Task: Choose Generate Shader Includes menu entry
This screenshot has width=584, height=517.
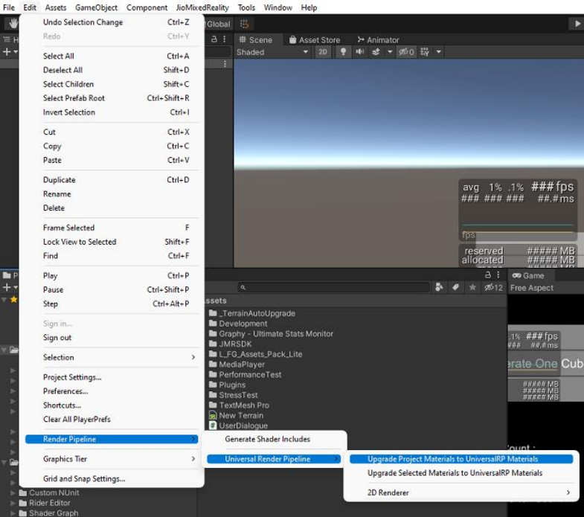Action: pos(267,440)
